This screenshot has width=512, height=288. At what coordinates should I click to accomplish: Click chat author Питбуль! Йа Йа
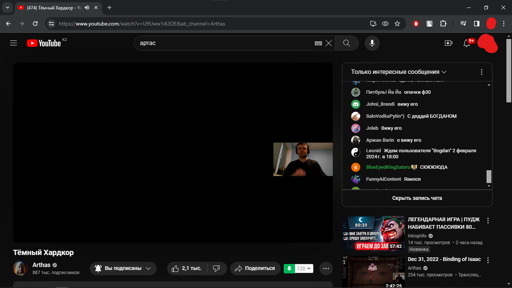click(x=384, y=92)
